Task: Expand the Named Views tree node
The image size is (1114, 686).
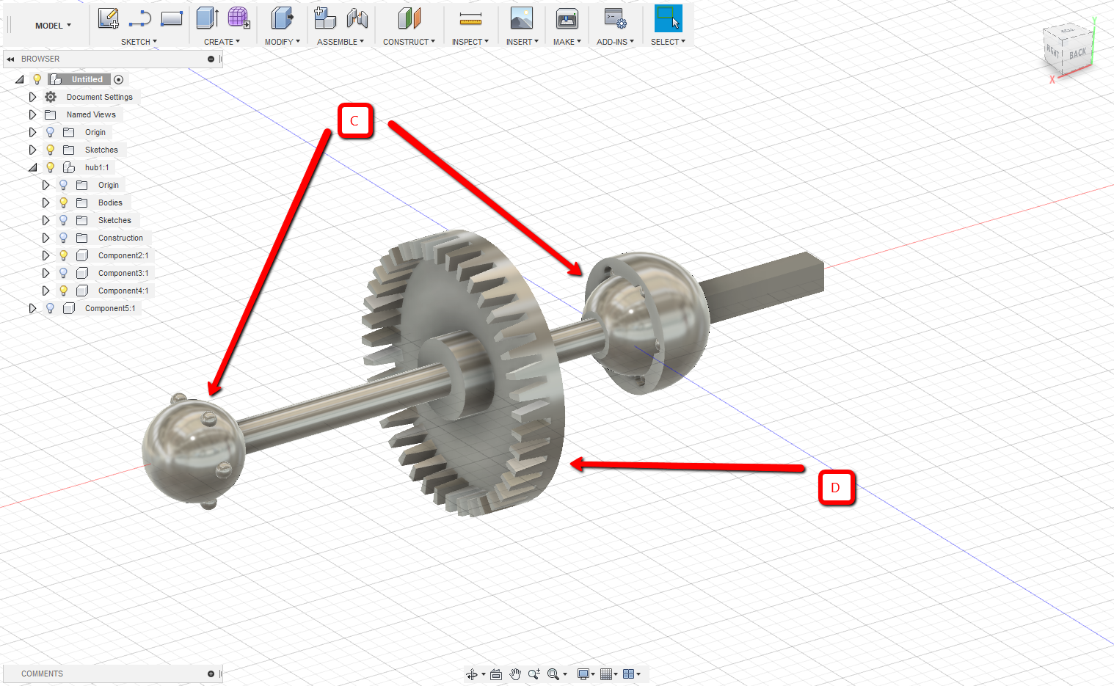Action: pyautogui.click(x=32, y=114)
